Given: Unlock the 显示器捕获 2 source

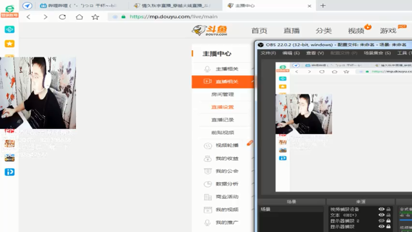Looking at the screenshot, I should 388,220.
